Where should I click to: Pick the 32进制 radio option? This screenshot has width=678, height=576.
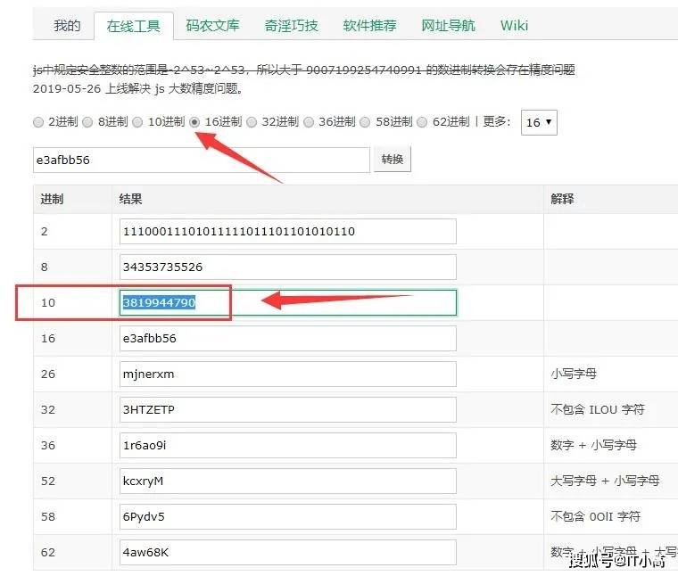[x=252, y=122]
